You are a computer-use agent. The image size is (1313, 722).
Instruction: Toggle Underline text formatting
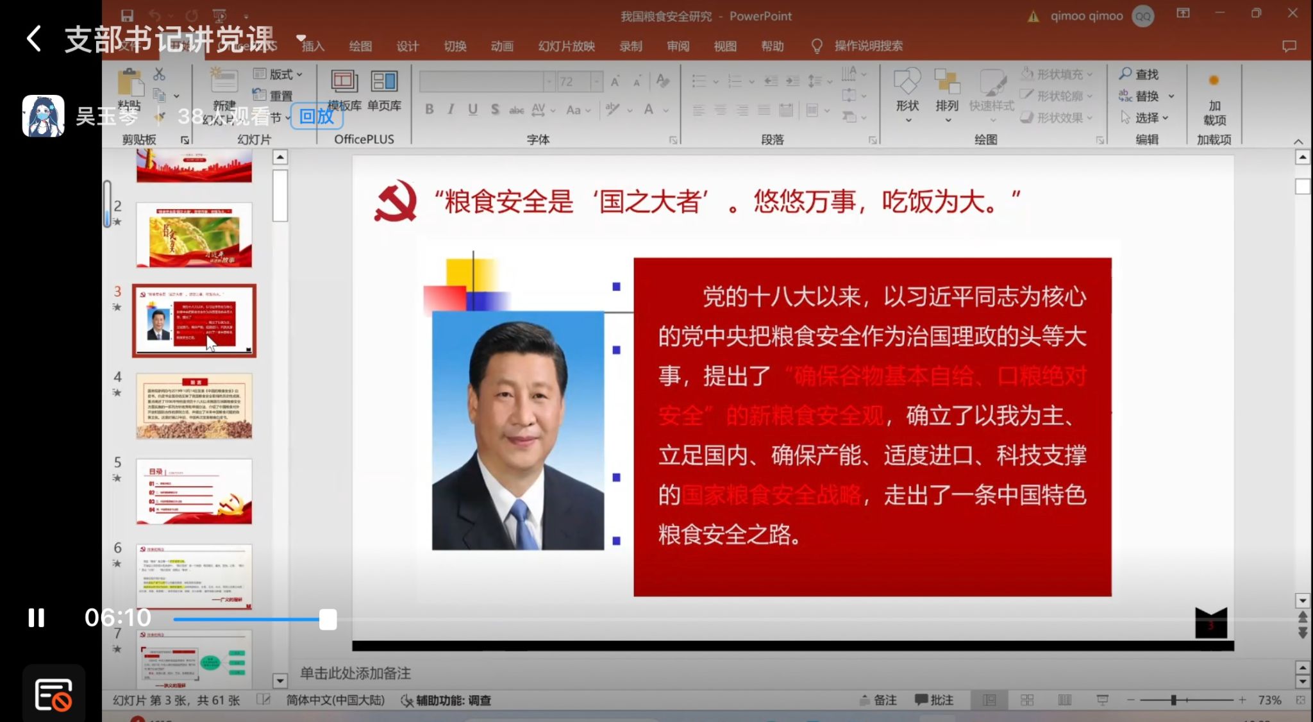click(x=473, y=110)
